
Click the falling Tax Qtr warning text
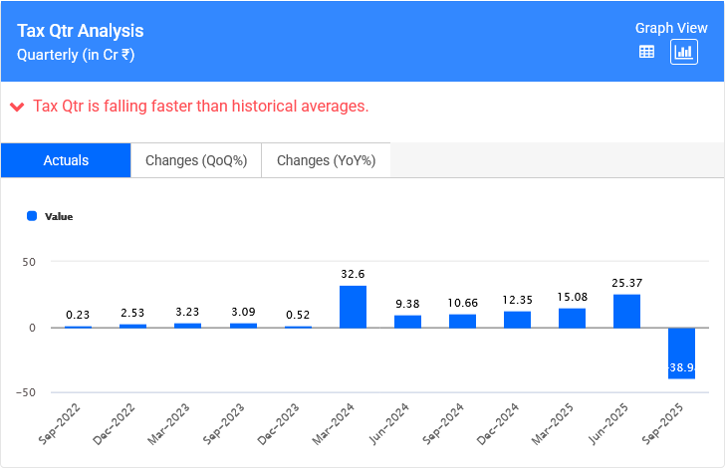click(200, 107)
